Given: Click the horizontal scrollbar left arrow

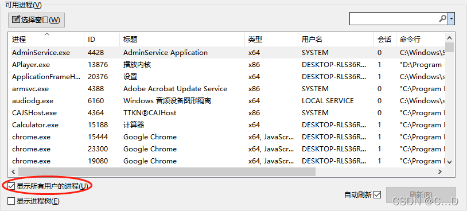Looking at the screenshot, I should click(13, 171).
